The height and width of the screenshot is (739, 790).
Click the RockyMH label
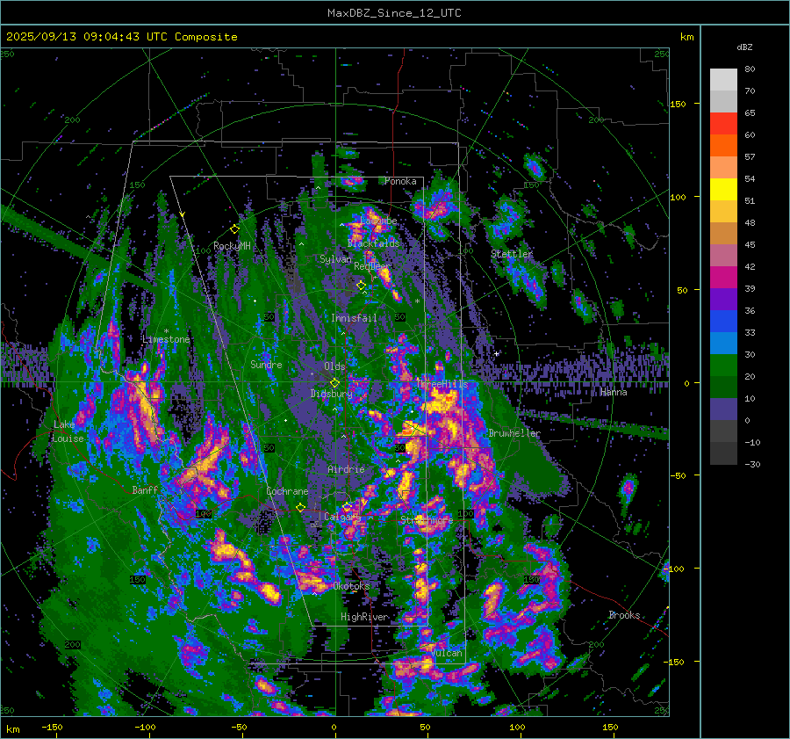tap(232, 246)
